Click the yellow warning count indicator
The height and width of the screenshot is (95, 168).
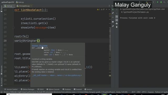98,9
